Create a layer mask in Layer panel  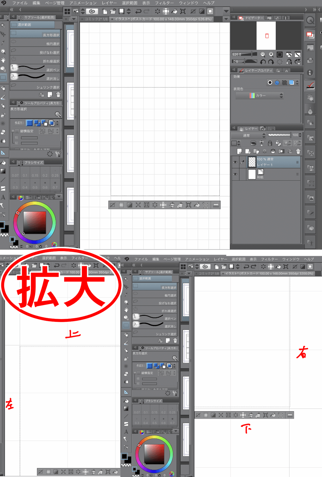point(281,151)
